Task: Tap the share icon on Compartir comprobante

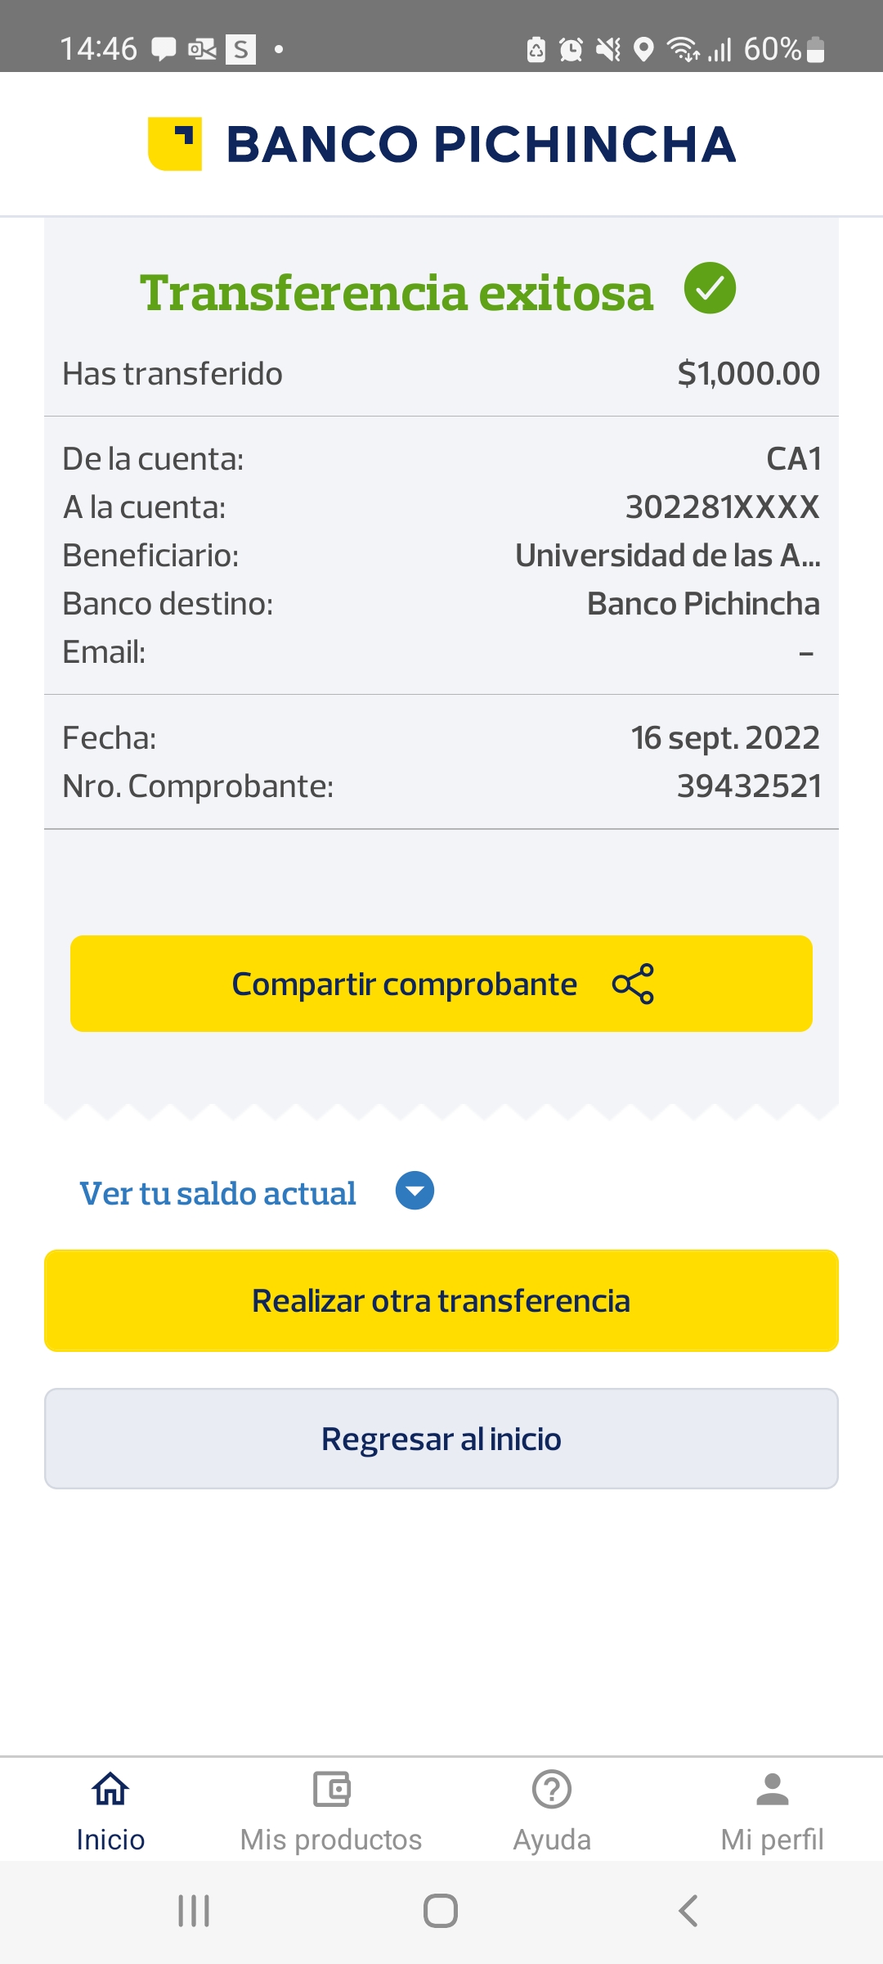Action: pyautogui.click(x=633, y=984)
